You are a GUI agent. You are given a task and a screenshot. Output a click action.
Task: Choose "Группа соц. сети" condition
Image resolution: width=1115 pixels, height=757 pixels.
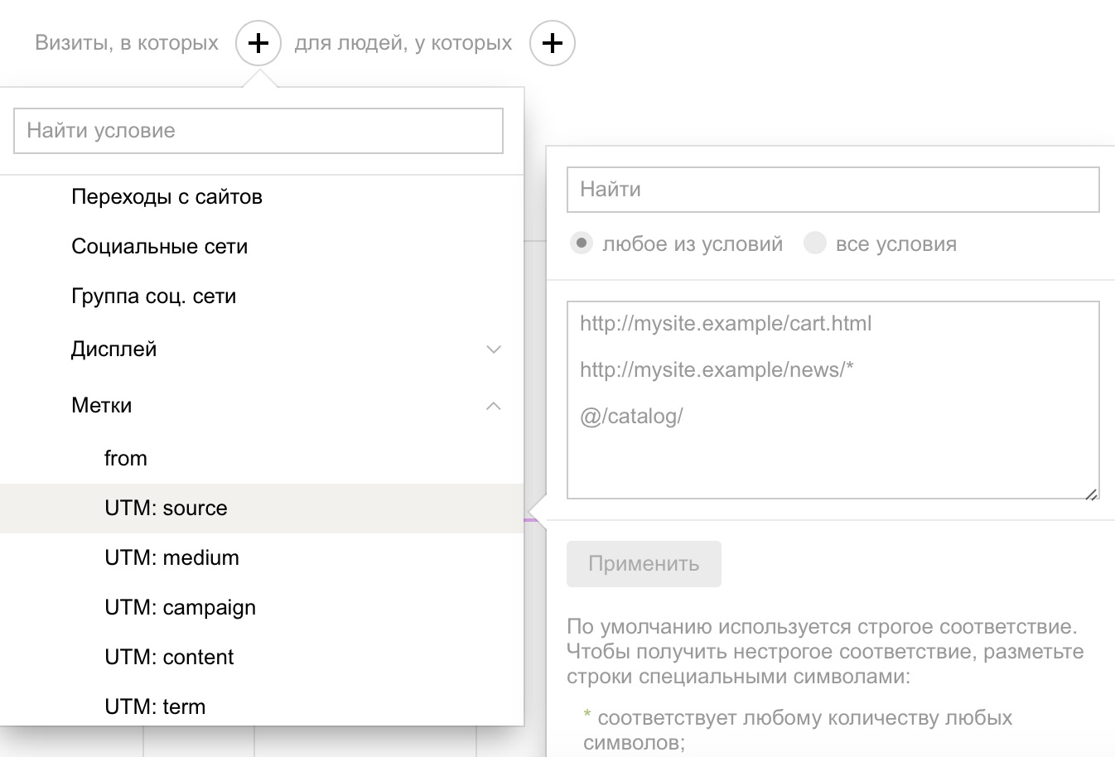click(x=153, y=296)
